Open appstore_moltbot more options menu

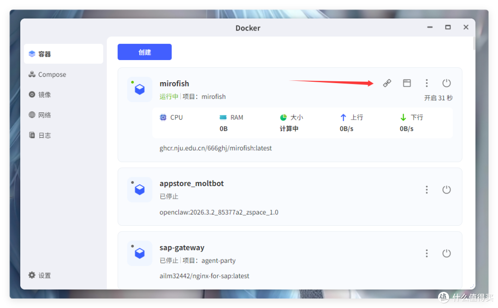pyautogui.click(x=427, y=190)
